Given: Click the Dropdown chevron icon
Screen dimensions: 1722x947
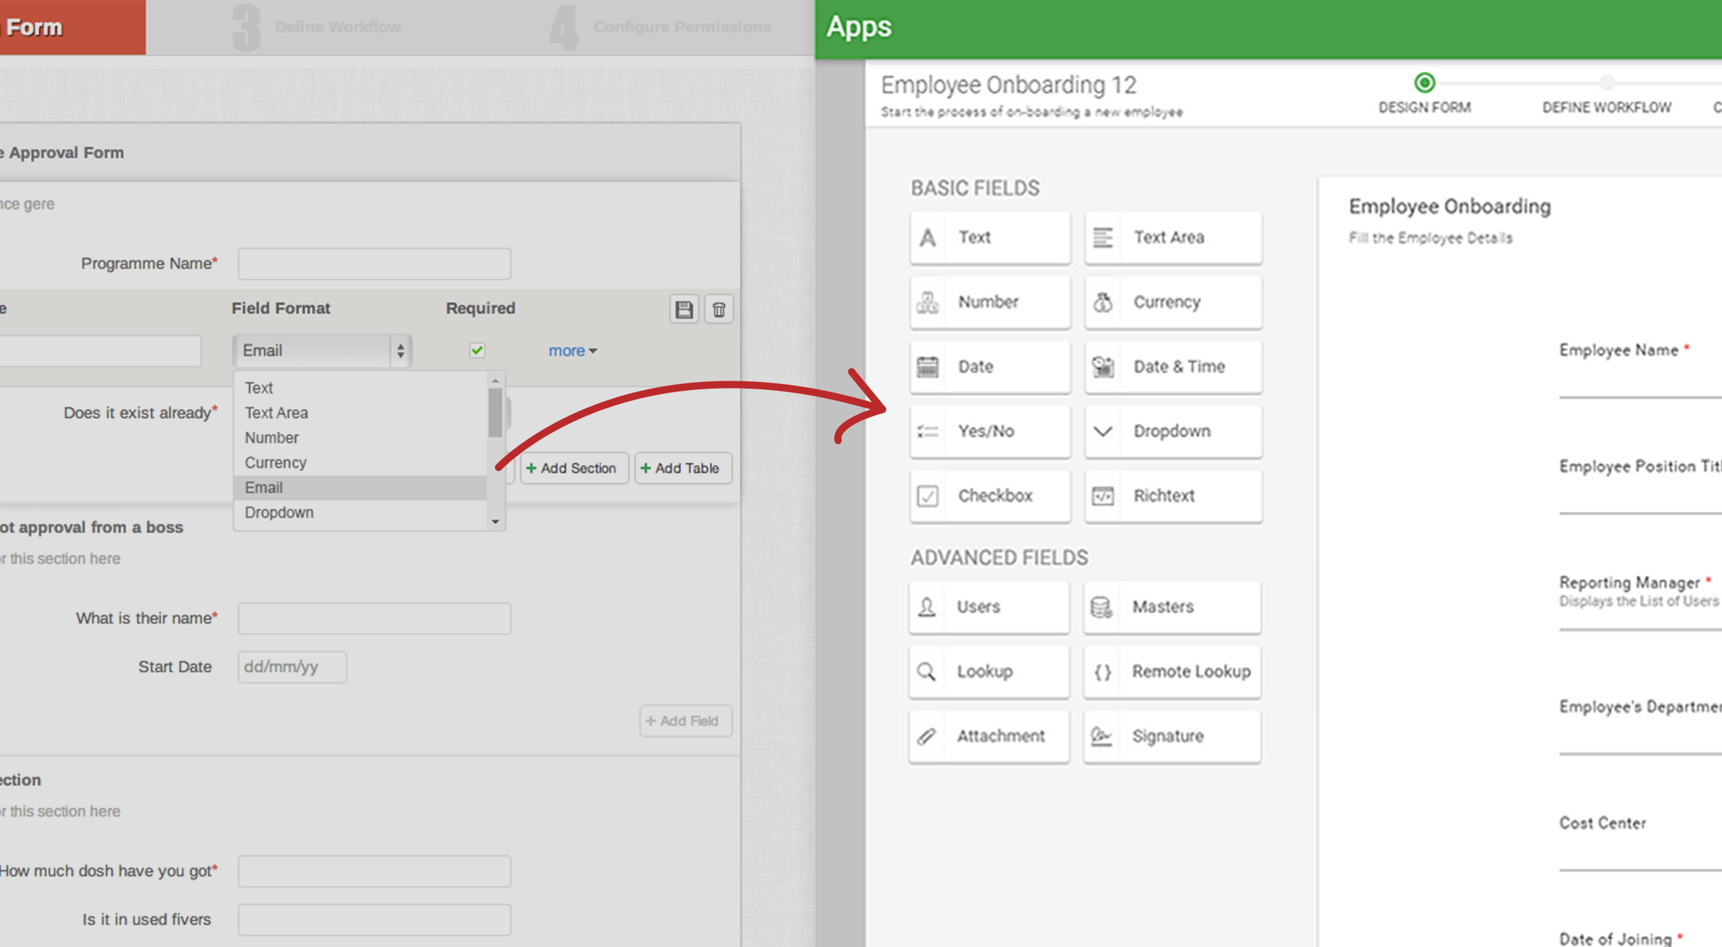Looking at the screenshot, I should click(x=1103, y=431).
